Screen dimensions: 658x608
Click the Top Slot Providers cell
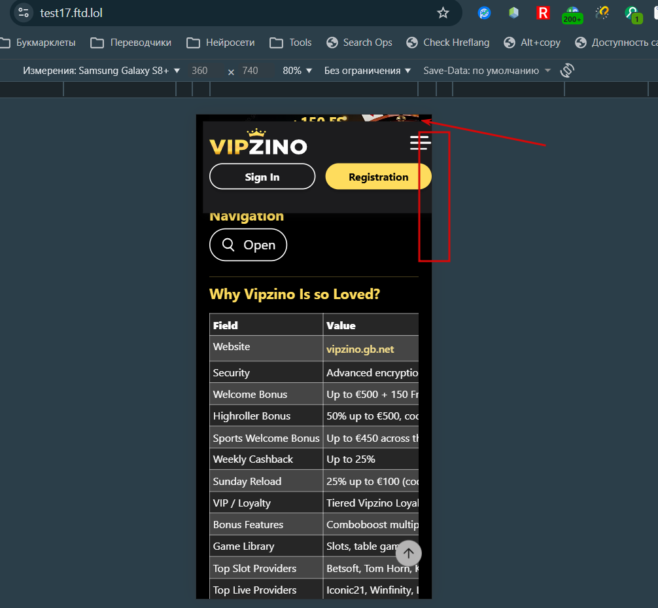pyautogui.click(x=266, y=568)
